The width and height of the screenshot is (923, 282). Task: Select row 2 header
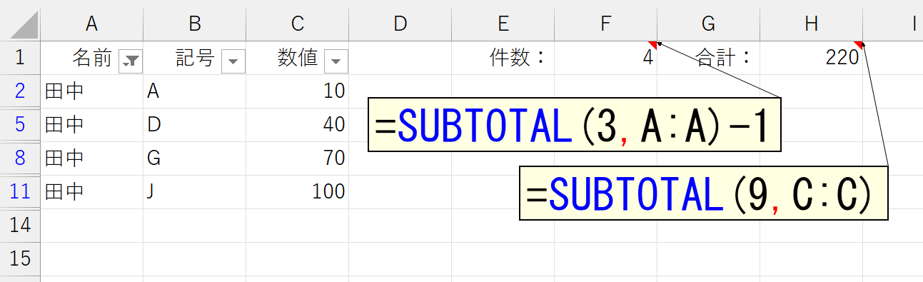click(x=20, y=91)
